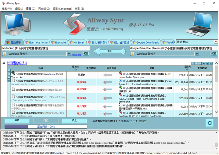Click the 283.88 MB size label

[x=76, y=55]
